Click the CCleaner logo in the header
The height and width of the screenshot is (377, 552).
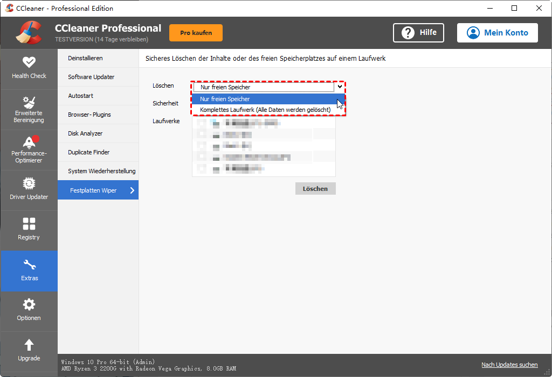click(29, 33)
